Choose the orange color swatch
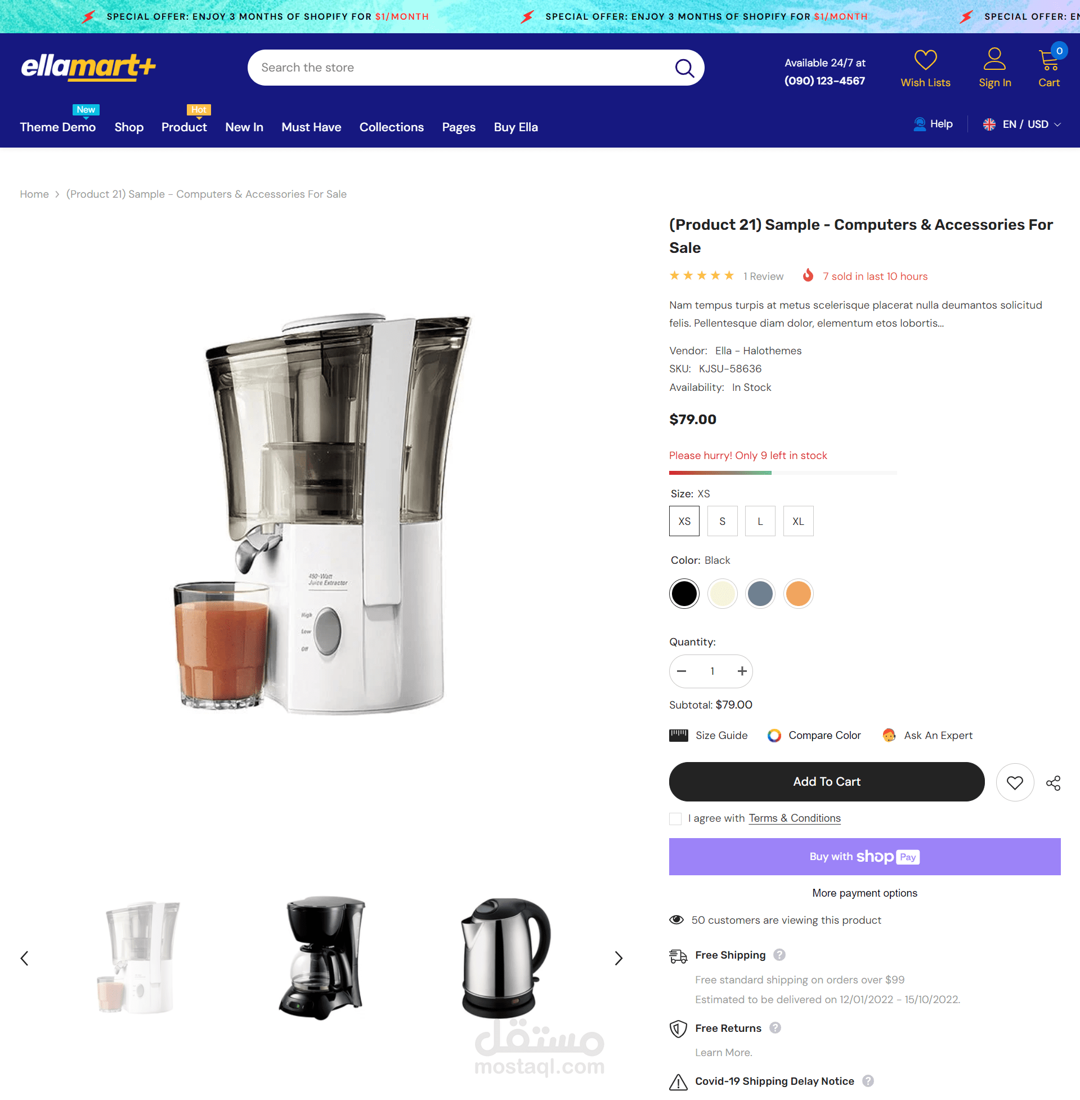 [x=798, y=594]
